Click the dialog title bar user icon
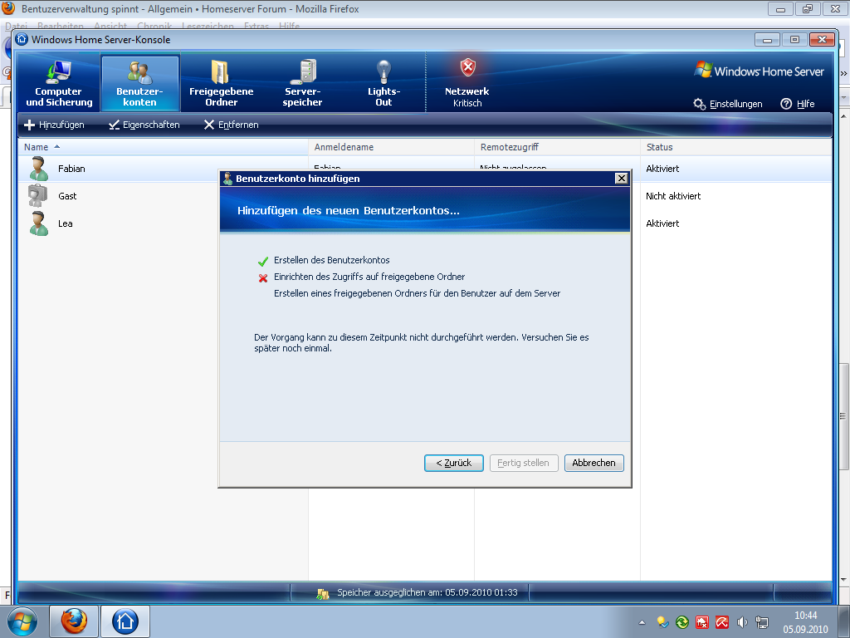This screenshot has width=850, height=638. click(x=227, y=179)
